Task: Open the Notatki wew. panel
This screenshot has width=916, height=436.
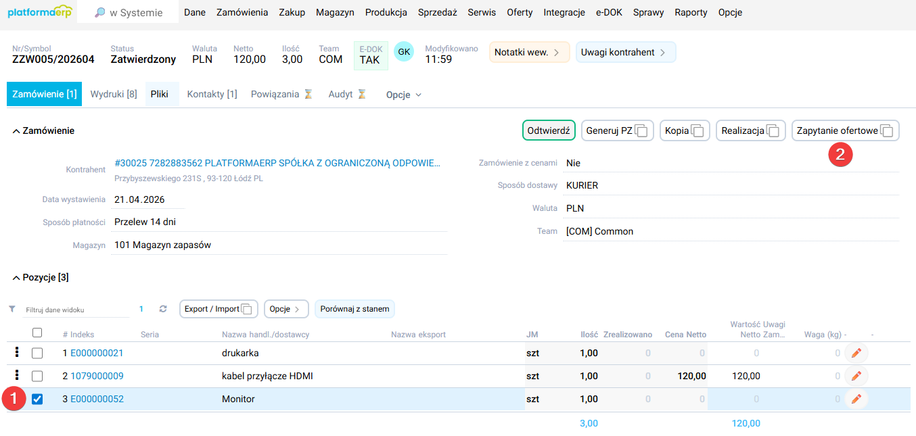Action: pyautogui.click(x=527, y=52)
